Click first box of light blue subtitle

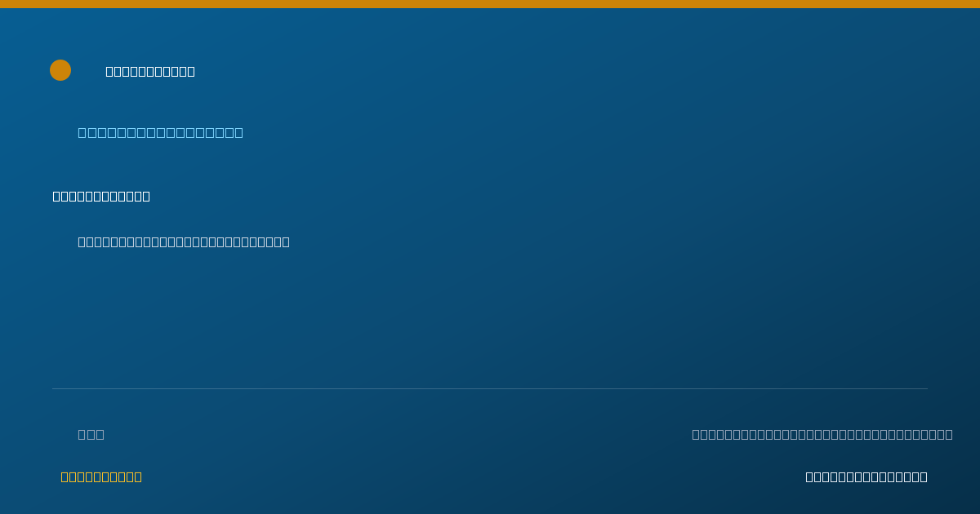82,132
